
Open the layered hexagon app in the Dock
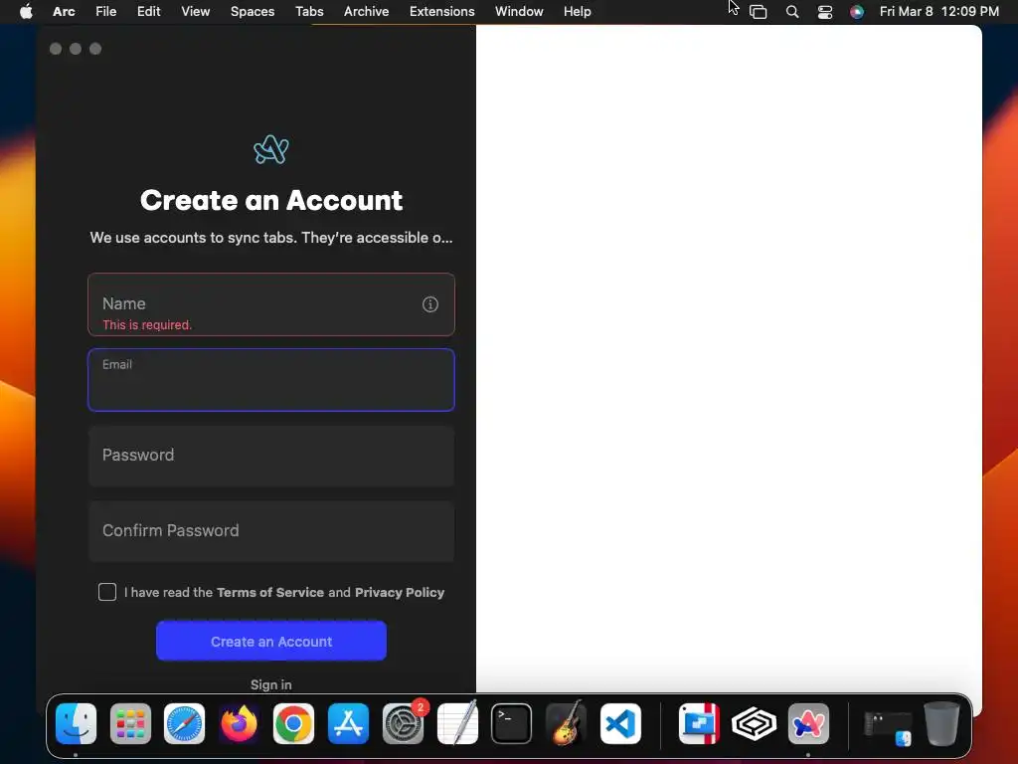(754, 724)
